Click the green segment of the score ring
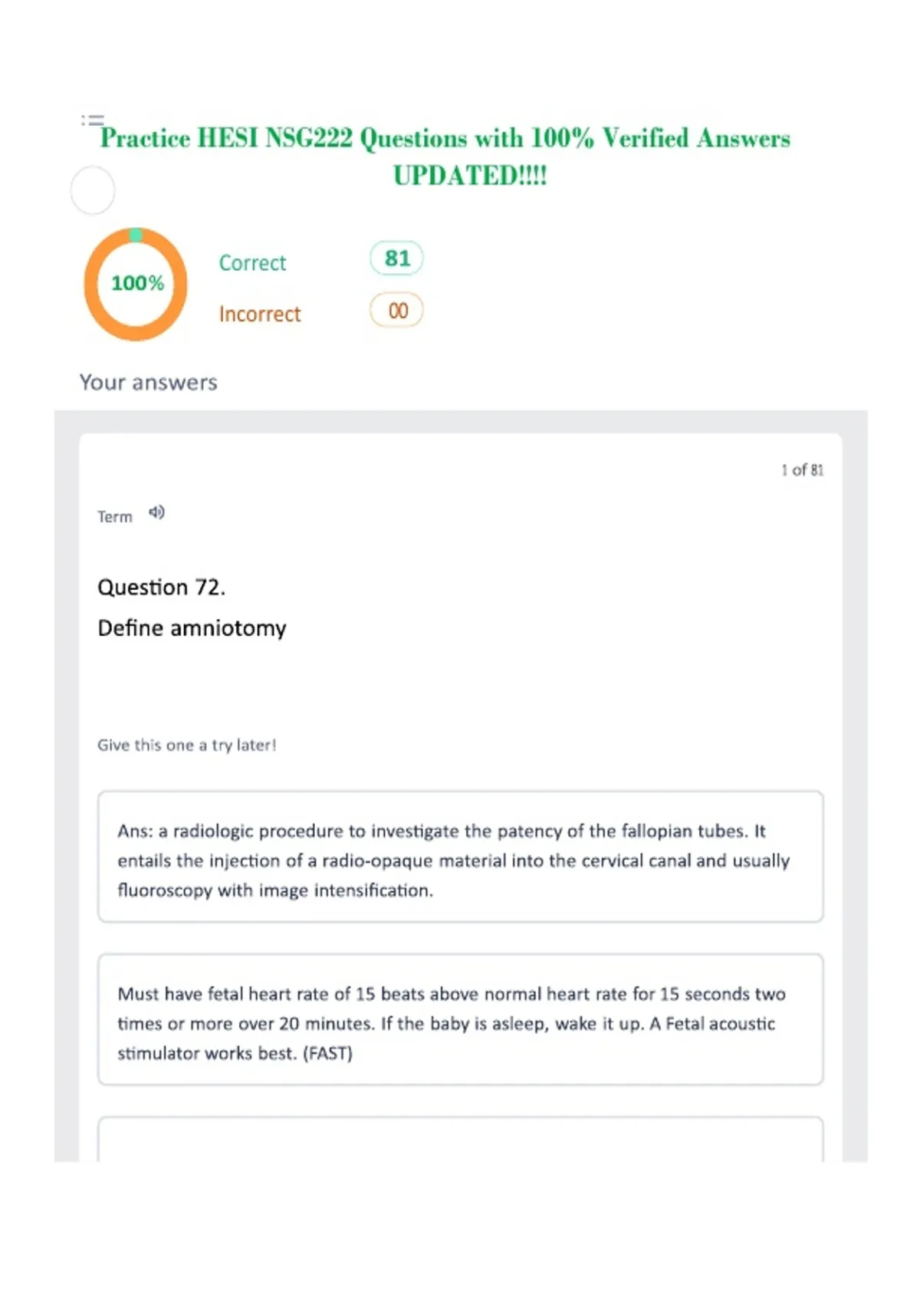Viewport: 920px width, 1304px height. pyautogui.click(x=136, y=234)
